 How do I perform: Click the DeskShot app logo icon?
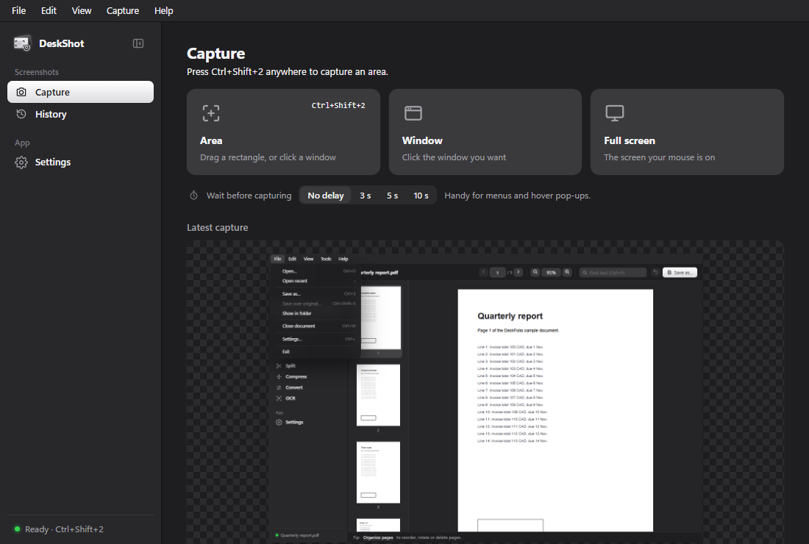(22, 43)
